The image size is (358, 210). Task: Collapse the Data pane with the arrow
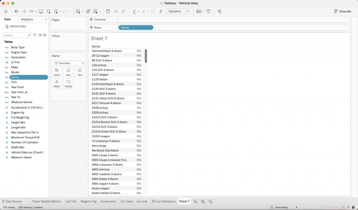(46, 20)
